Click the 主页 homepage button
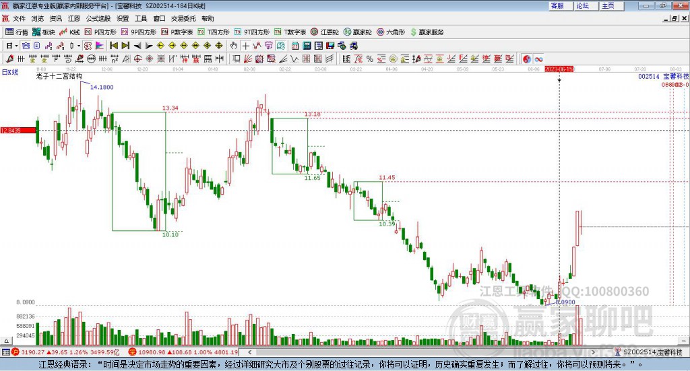690x371 pixels. [x=612, y=5]
